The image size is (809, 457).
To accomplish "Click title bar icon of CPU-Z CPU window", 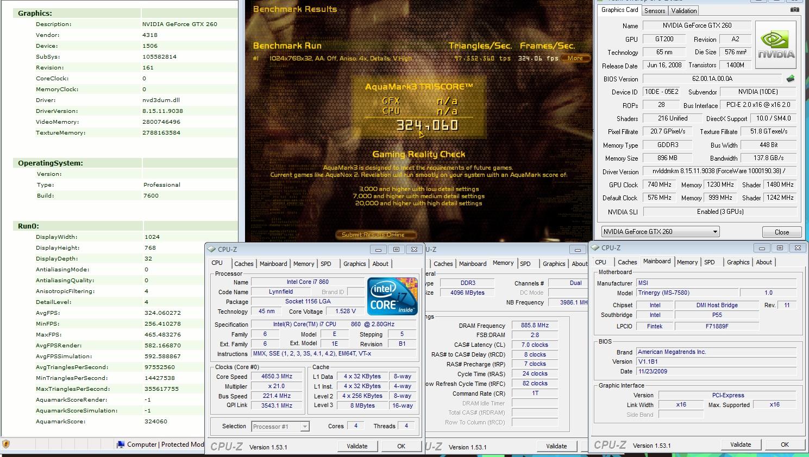I will pos(211,249).
